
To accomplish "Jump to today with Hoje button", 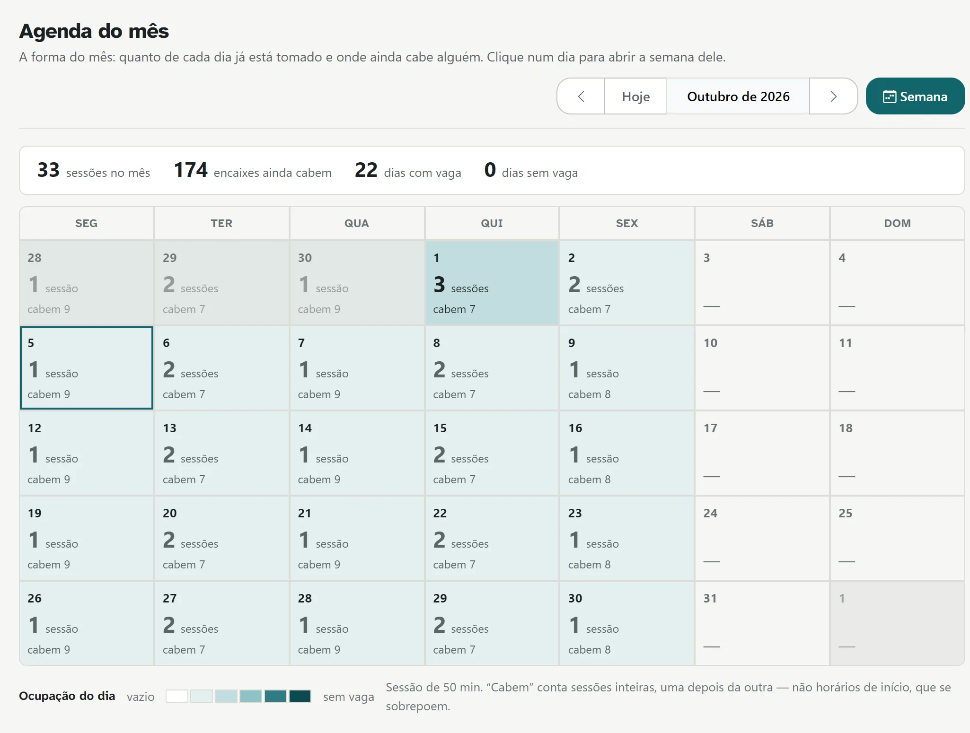I will point(635,96).
